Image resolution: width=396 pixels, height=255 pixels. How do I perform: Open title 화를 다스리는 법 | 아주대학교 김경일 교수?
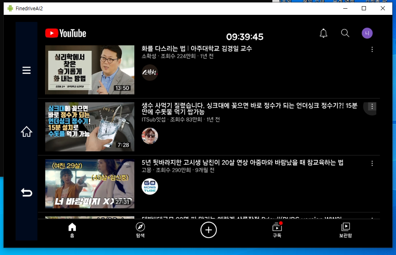coord(197,49)
